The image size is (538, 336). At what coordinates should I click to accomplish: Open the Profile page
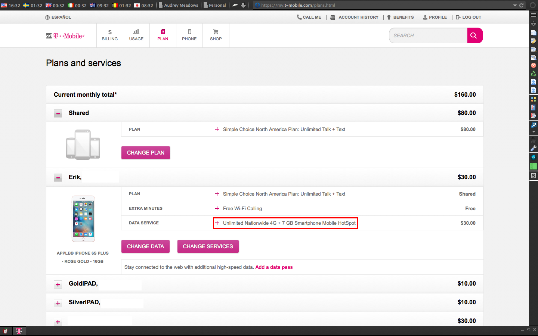(x=435, y=17)
